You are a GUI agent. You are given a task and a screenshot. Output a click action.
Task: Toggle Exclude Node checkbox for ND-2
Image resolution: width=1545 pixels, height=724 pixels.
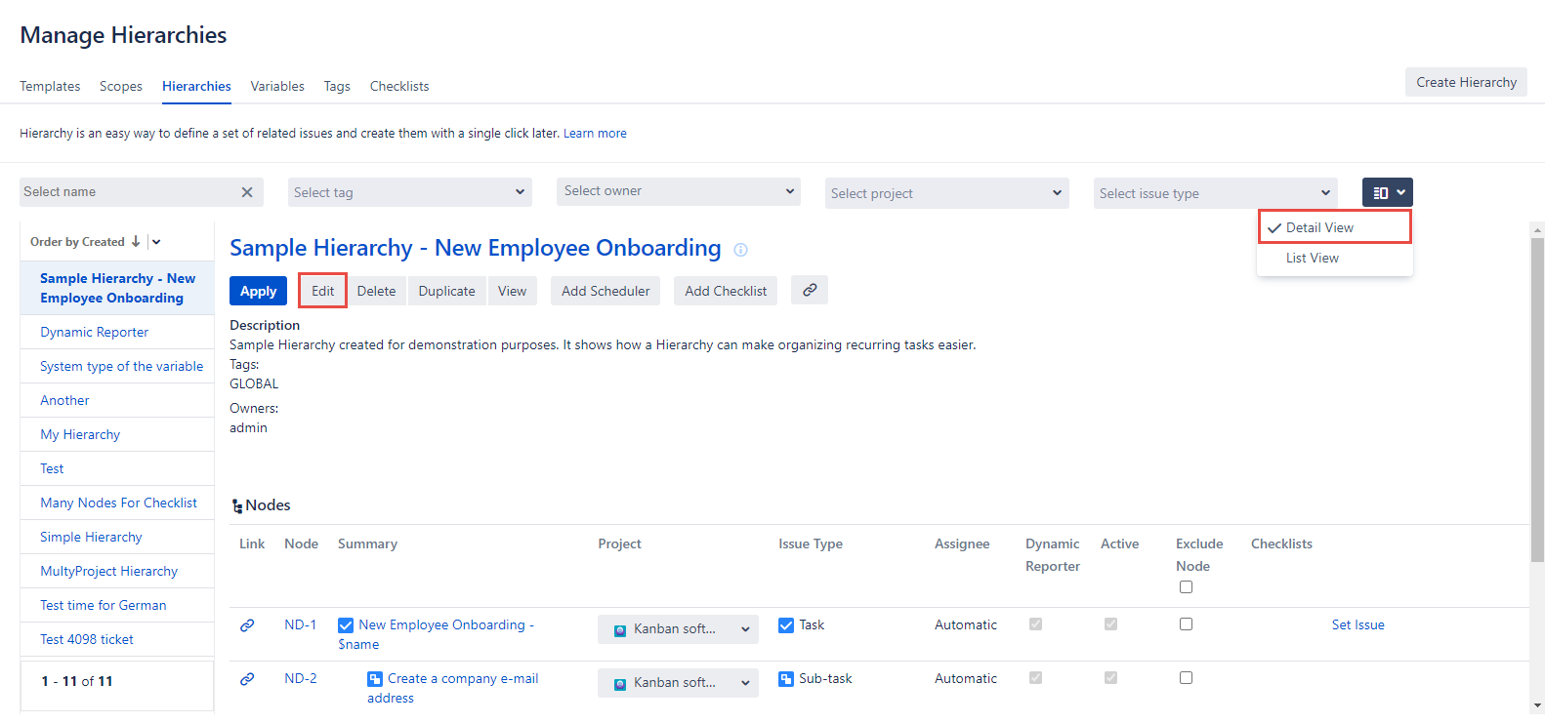pyautogui.click(x=1186, y=678)
